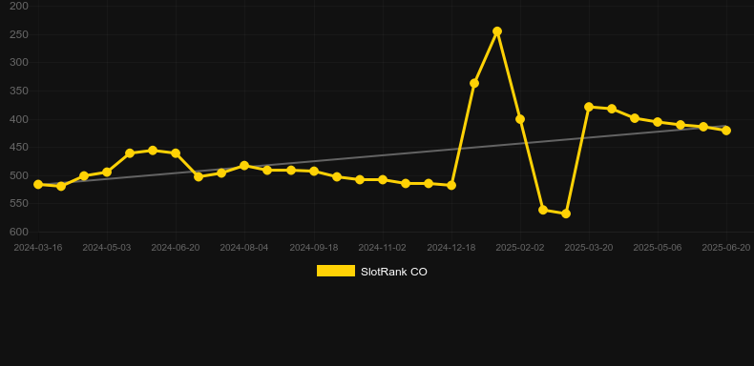Select the rising point near 335 before peak
This screenshot has height=366, width=754.
pyautogui.click(x=474, y=83)
